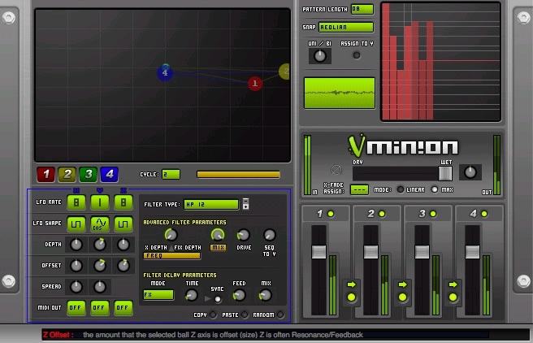Click the Paste button
Viewport: 533px width, 343px height.
point(245,315)
